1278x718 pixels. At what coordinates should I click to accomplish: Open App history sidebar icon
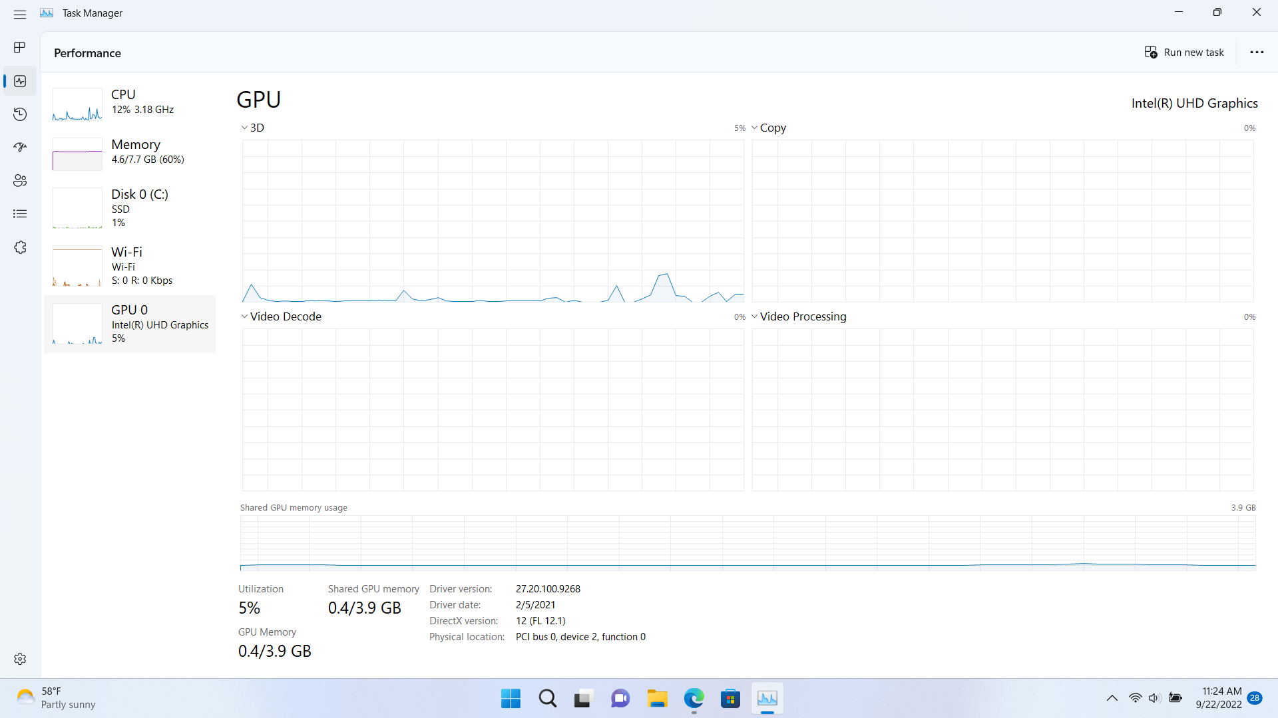click(x=20, y=114)
